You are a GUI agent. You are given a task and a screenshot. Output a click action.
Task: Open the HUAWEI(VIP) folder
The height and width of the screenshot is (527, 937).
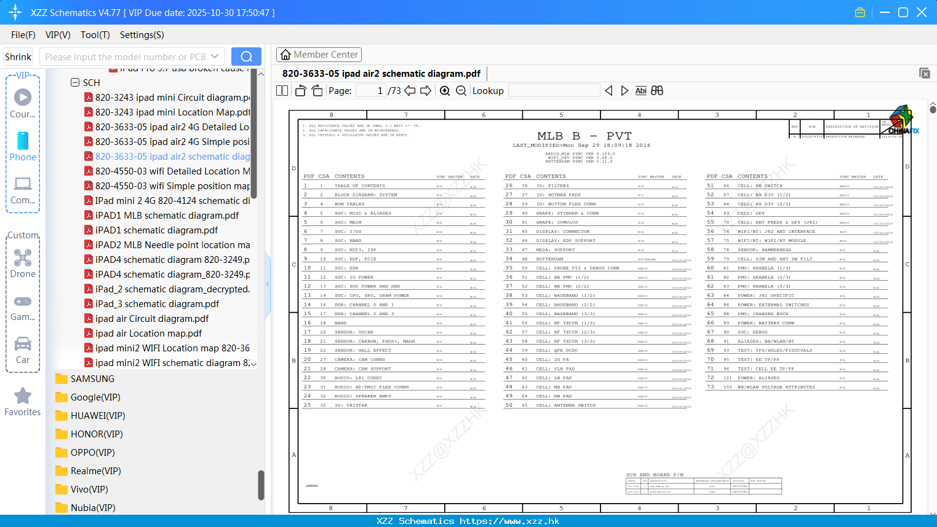[90, 416]
